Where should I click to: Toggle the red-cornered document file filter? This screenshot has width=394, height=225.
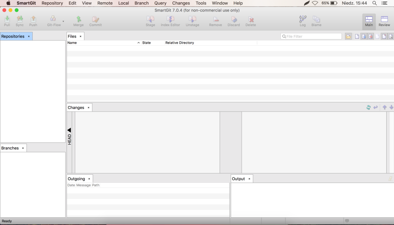(384, 36)
